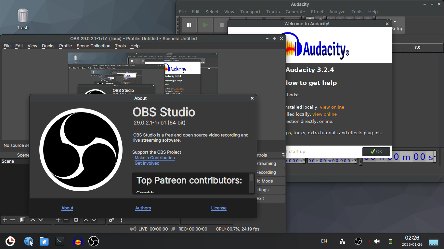The image size is (444, 249).
Task: Move the source down with the arrow
Action: pos(94,220)
